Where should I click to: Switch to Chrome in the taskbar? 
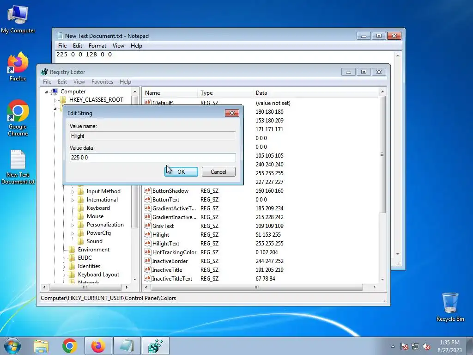[70, 346]
